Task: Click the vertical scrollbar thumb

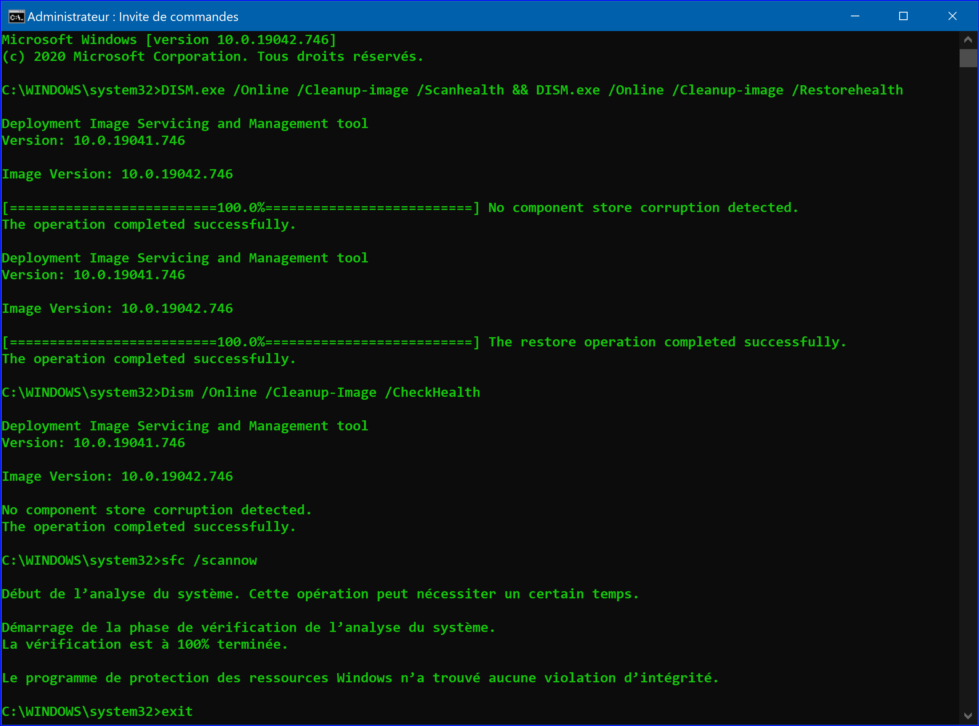Action: coord(968,58)
